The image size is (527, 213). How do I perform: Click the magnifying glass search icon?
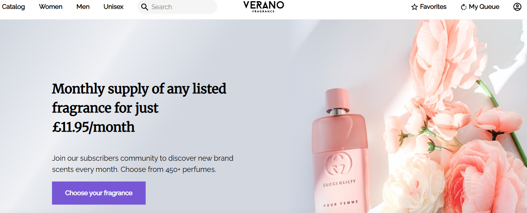(x=144, y=7)
